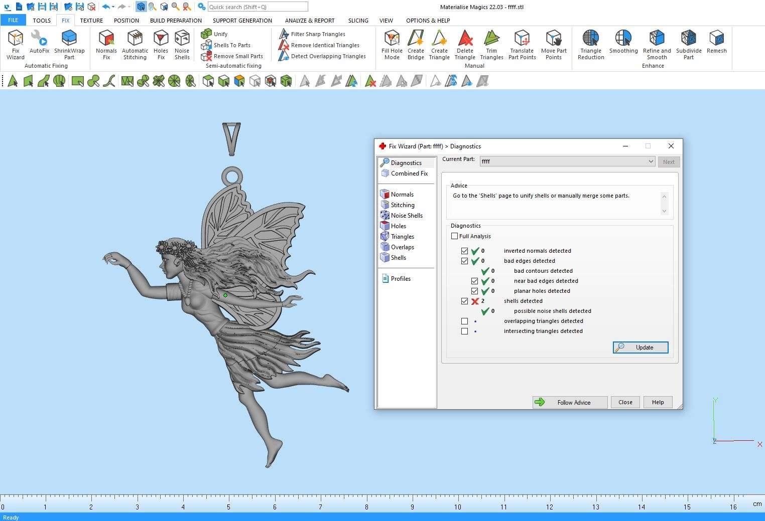Open the Triangle Reduction tool

[591, 44]
